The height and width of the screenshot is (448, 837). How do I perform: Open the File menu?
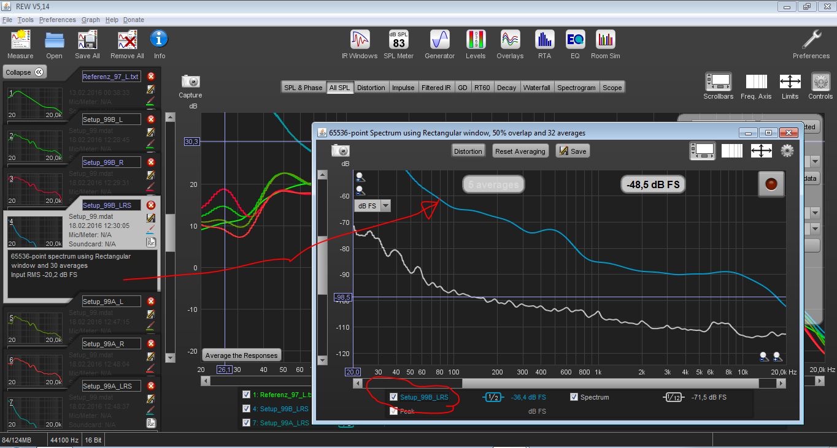click(7, 20)
